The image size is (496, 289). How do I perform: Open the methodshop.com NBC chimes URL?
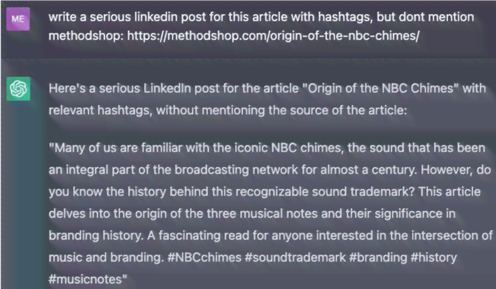pyautogui.click(x=274, y=36)
